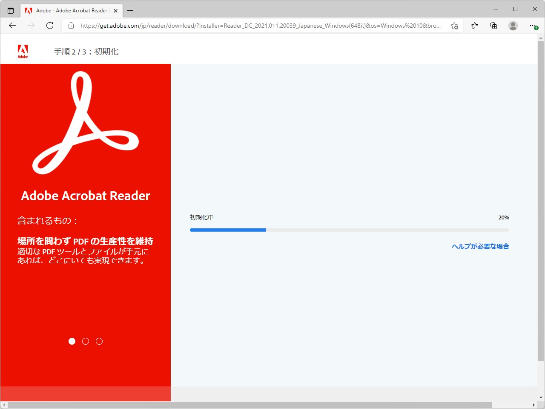
Task: Click the 初期化中 status label
Action: tap(202, 217)
